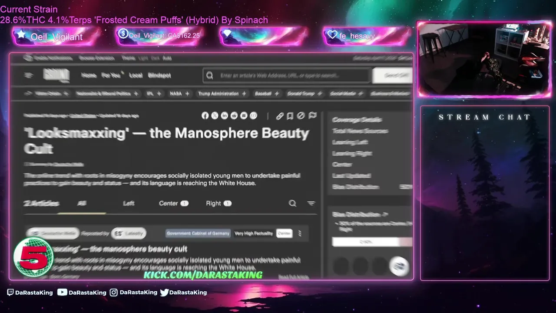
Task: Click the Stream Chat panel heading
Action: (x=485, y=117)
